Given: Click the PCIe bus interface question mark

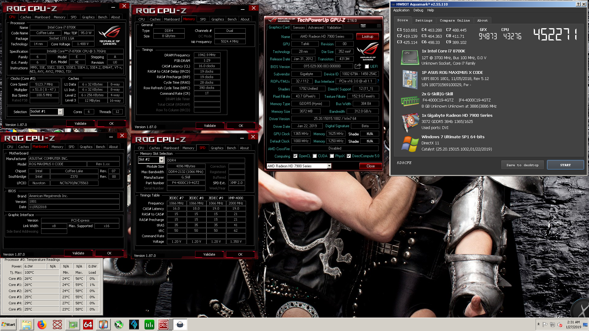Looking at the screenshot, I should (x=378, y=81).
